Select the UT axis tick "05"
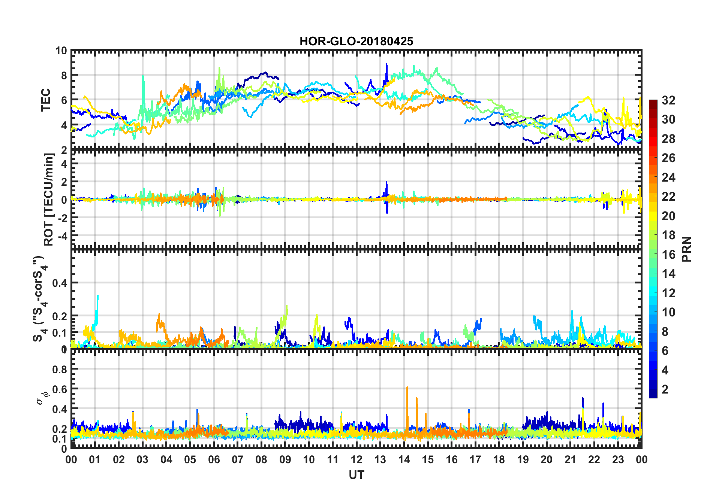 coord(190,459)
